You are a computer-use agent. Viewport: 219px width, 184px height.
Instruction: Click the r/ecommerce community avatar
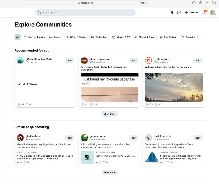(x=84, y=138)
